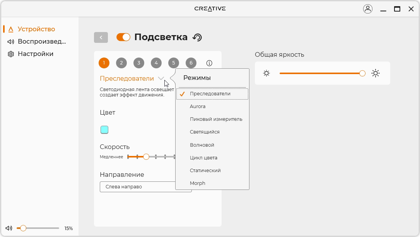Select the Статический lighting mode
Screen dimensions: 420x237
click(205, 171)
